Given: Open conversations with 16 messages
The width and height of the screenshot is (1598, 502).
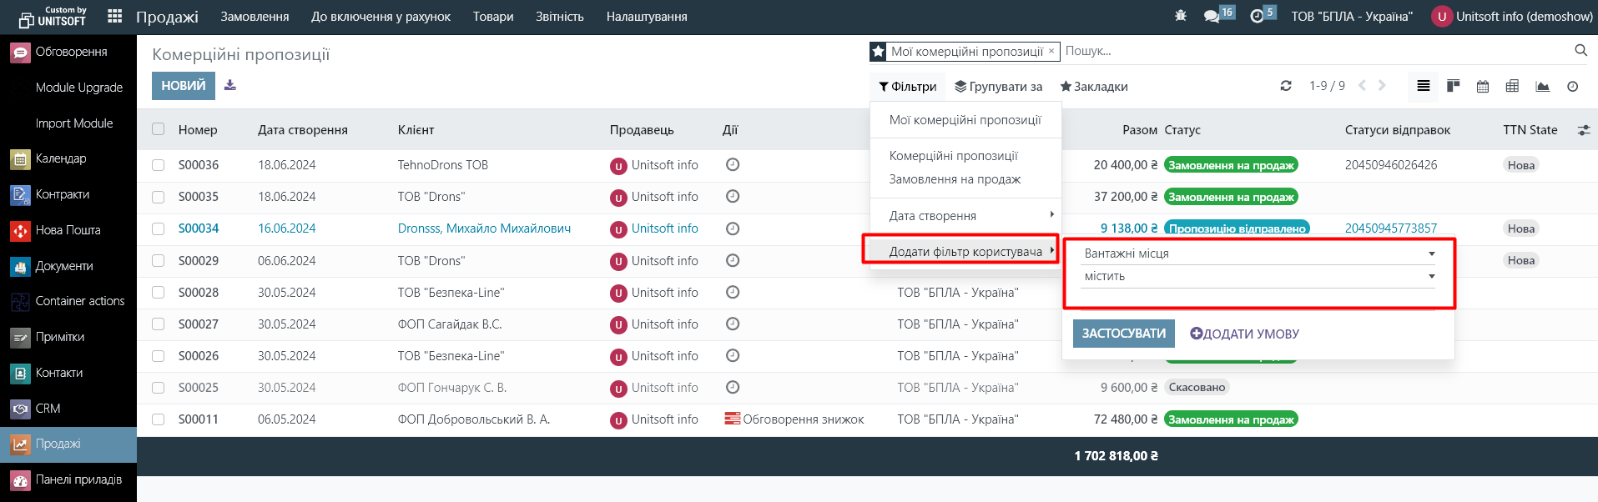Looking at the screenshot, I should point(1218,15).
